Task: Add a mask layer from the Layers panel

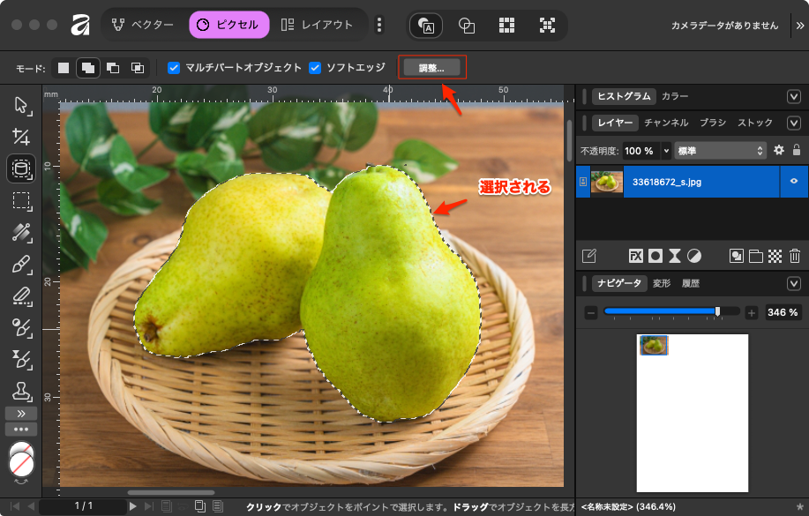Action: pyautogui.click(x=655, y=256)
